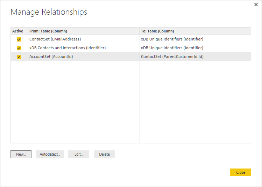Viewport: 262px width, 187px height.
Task: Disable the active AccountSet (AccountId) relationship
Action: (19, 57)
